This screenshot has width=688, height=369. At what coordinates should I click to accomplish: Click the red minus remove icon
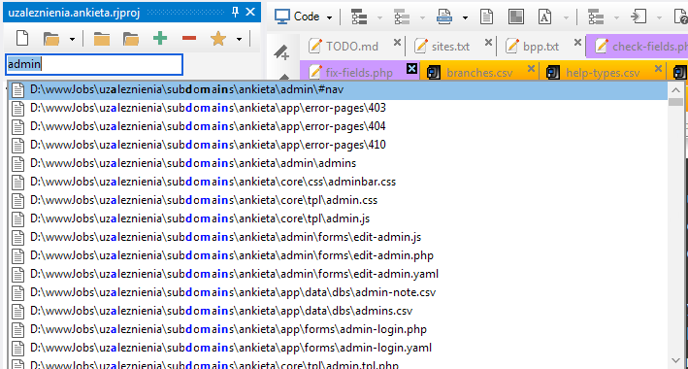pyautogui.click(x=189, y=39)
